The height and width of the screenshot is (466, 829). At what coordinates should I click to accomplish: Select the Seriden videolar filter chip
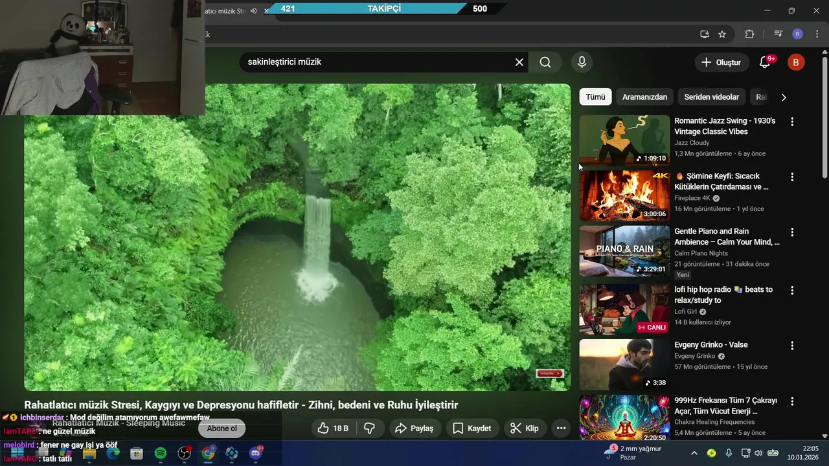click(711, 97)
